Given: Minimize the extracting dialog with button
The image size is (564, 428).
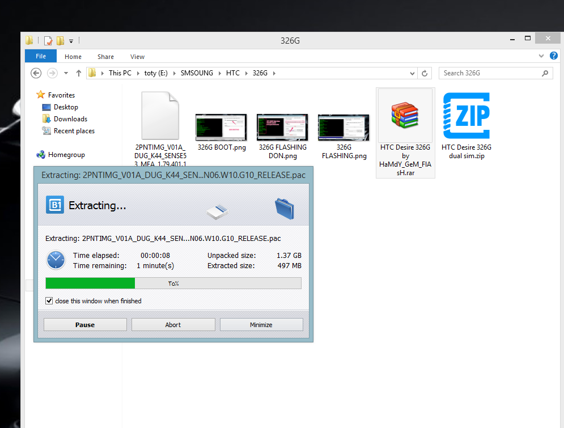Looking at the screenshot, I should coord(261,324).
